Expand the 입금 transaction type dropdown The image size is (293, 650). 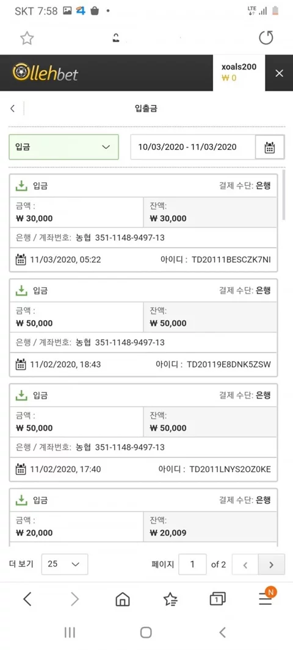[64, 147]
